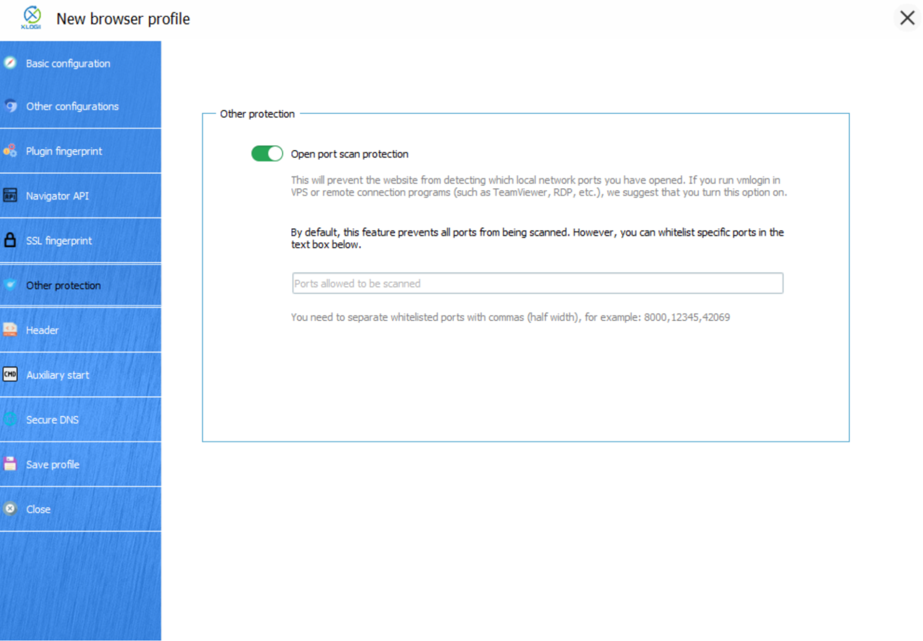Click the Auxiliary start CMD icon
Viewport: 923px width, 641px height.
10,374
